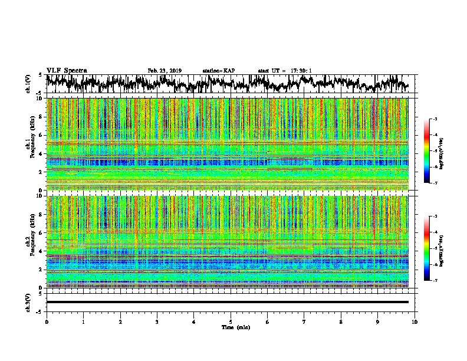Click time axis tick label 7
The height and width of the screenshot is (361, 467).
pos(304,322)
